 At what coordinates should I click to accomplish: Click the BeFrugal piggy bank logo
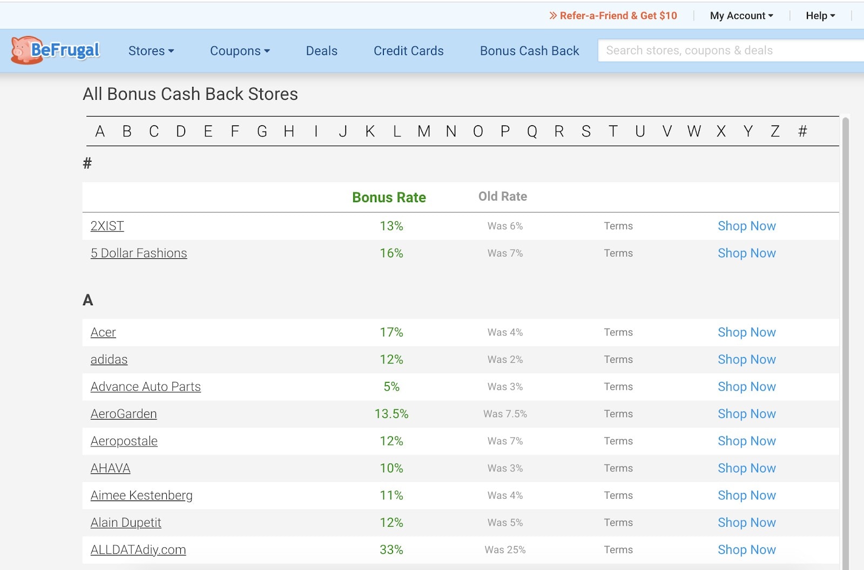click(56, 51)
